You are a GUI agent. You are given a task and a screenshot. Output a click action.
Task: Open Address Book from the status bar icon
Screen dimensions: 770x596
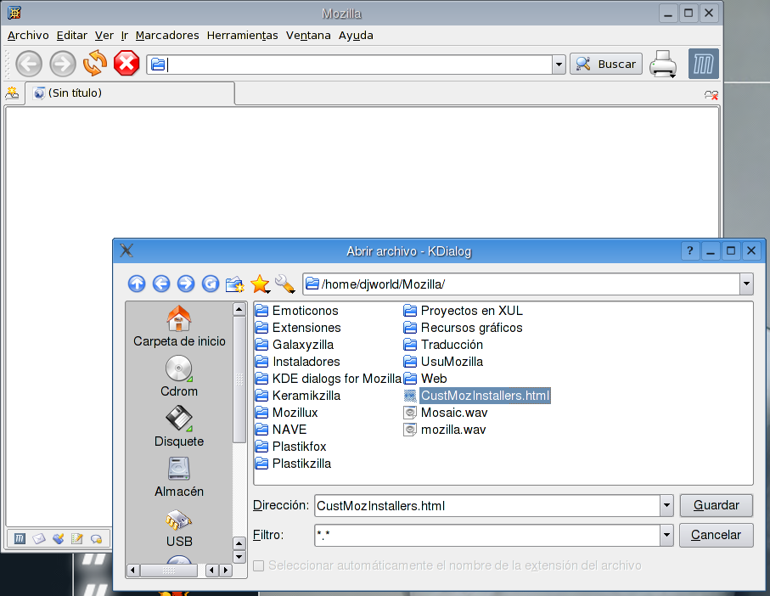[77, 538]
